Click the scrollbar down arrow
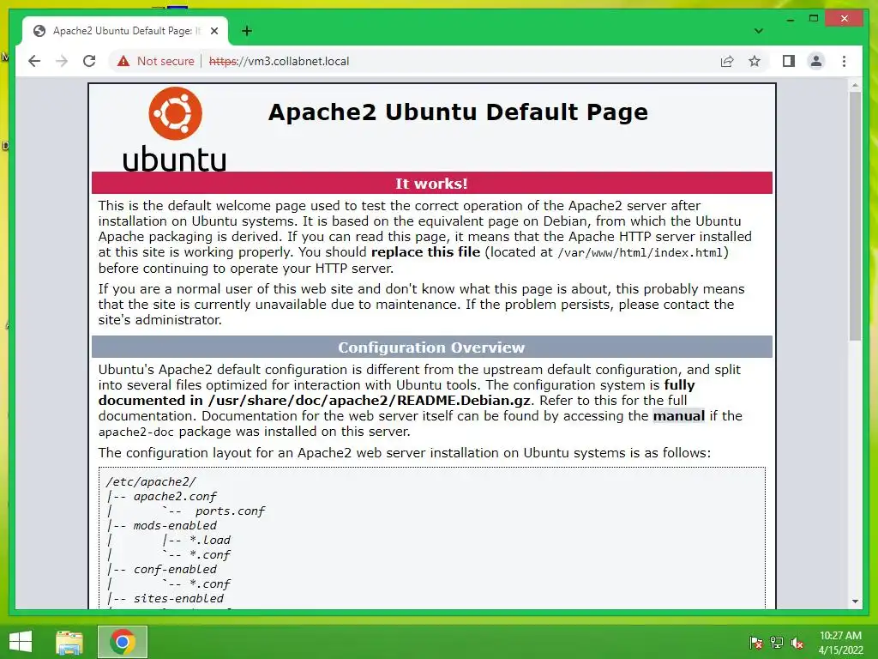 855,601
